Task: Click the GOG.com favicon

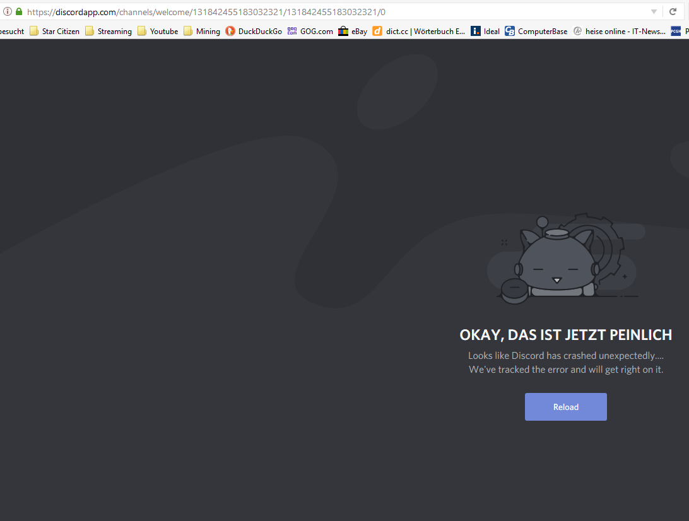Action: pos(292,31)
